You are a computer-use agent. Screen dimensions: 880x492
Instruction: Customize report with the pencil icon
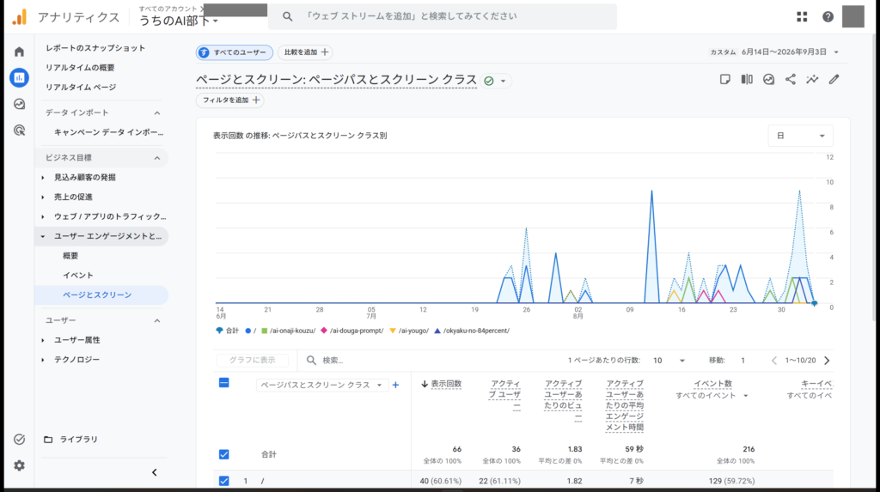(x=834, y=79)
